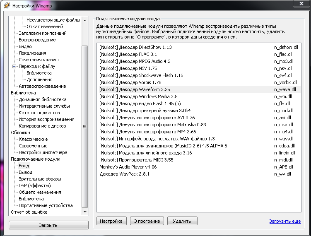Open "Дополнения" settings
311x236 pixels.
[x=39, y=80]
